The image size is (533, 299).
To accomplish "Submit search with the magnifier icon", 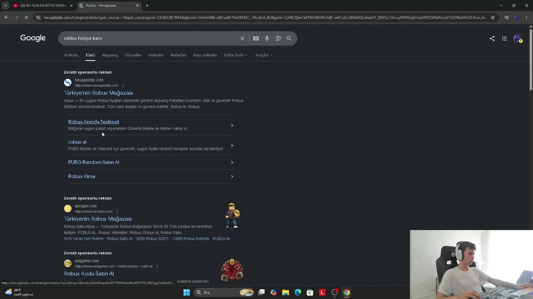I will tap(289, 38).
